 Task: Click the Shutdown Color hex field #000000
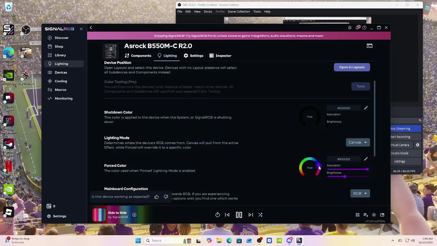[x=344, y=108]
